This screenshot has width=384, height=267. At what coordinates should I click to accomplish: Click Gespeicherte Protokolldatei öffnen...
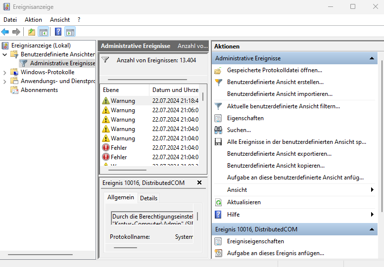point(275,70)
